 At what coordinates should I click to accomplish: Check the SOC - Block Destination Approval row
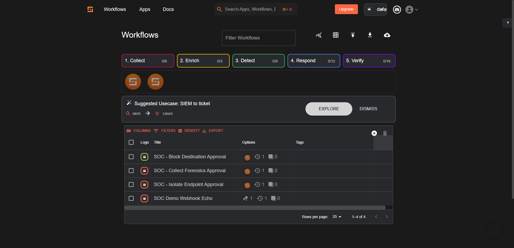point(131,157)
